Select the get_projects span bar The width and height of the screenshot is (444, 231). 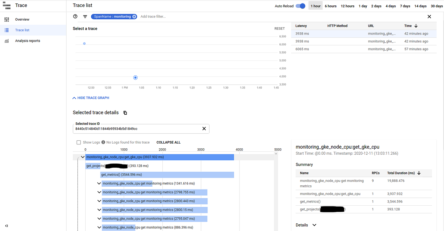93,166
